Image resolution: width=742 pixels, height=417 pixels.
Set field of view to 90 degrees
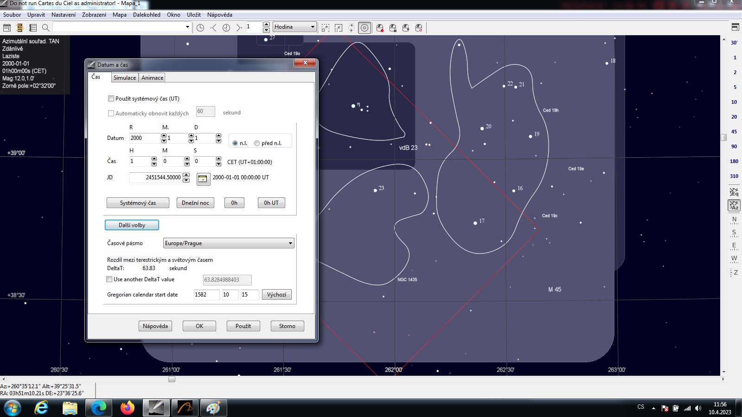tap(734, 146)
